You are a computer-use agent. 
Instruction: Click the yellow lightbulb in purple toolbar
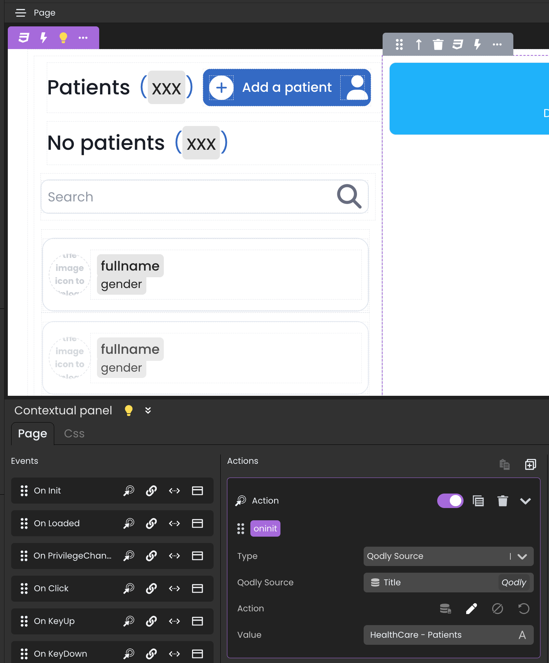click(63, 38)
